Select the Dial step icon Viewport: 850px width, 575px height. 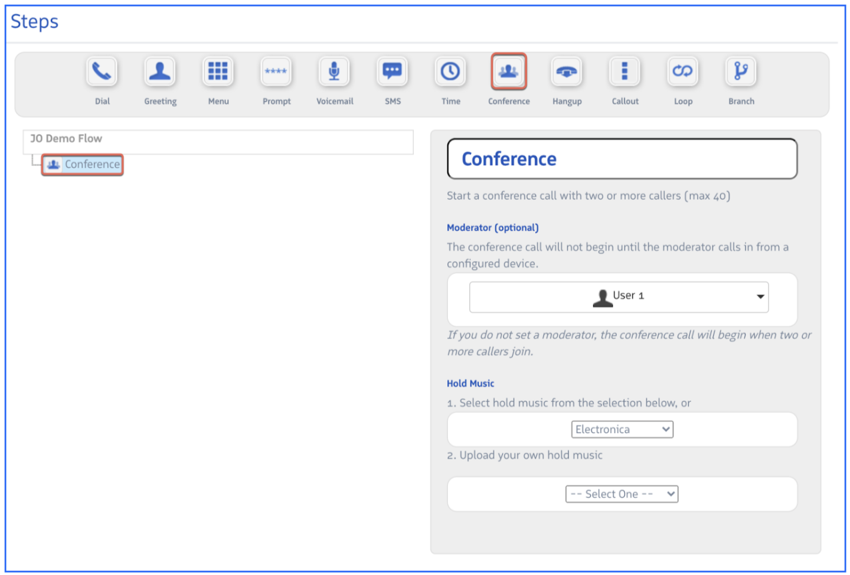click(102, 72)
